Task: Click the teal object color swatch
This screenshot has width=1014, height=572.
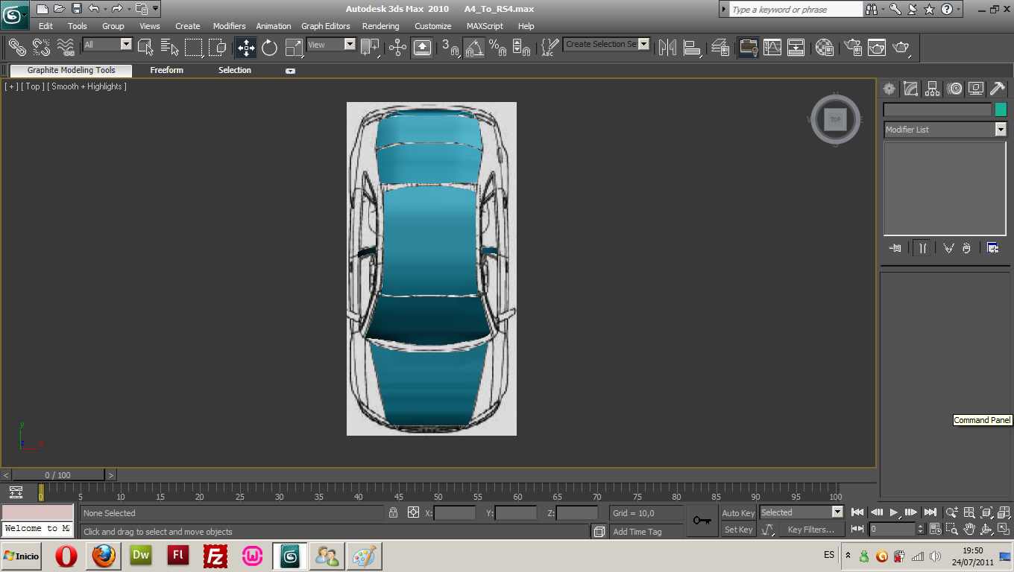Action: click(1001, 109)
